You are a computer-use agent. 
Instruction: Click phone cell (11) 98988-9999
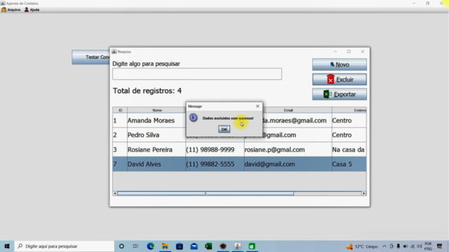(215, 149)
